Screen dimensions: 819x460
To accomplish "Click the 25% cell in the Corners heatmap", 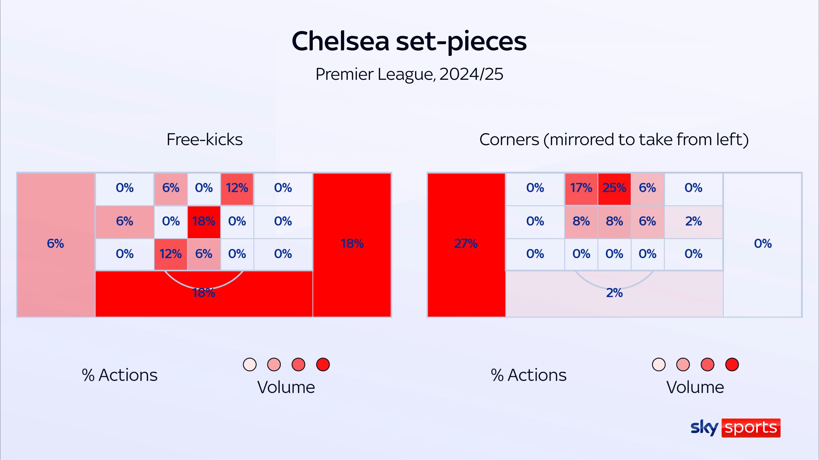I will point(614,189).
